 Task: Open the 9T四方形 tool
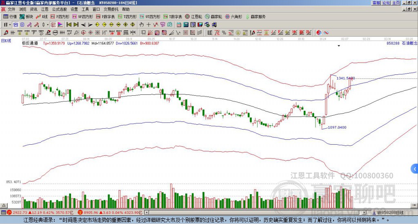[150, 16]
